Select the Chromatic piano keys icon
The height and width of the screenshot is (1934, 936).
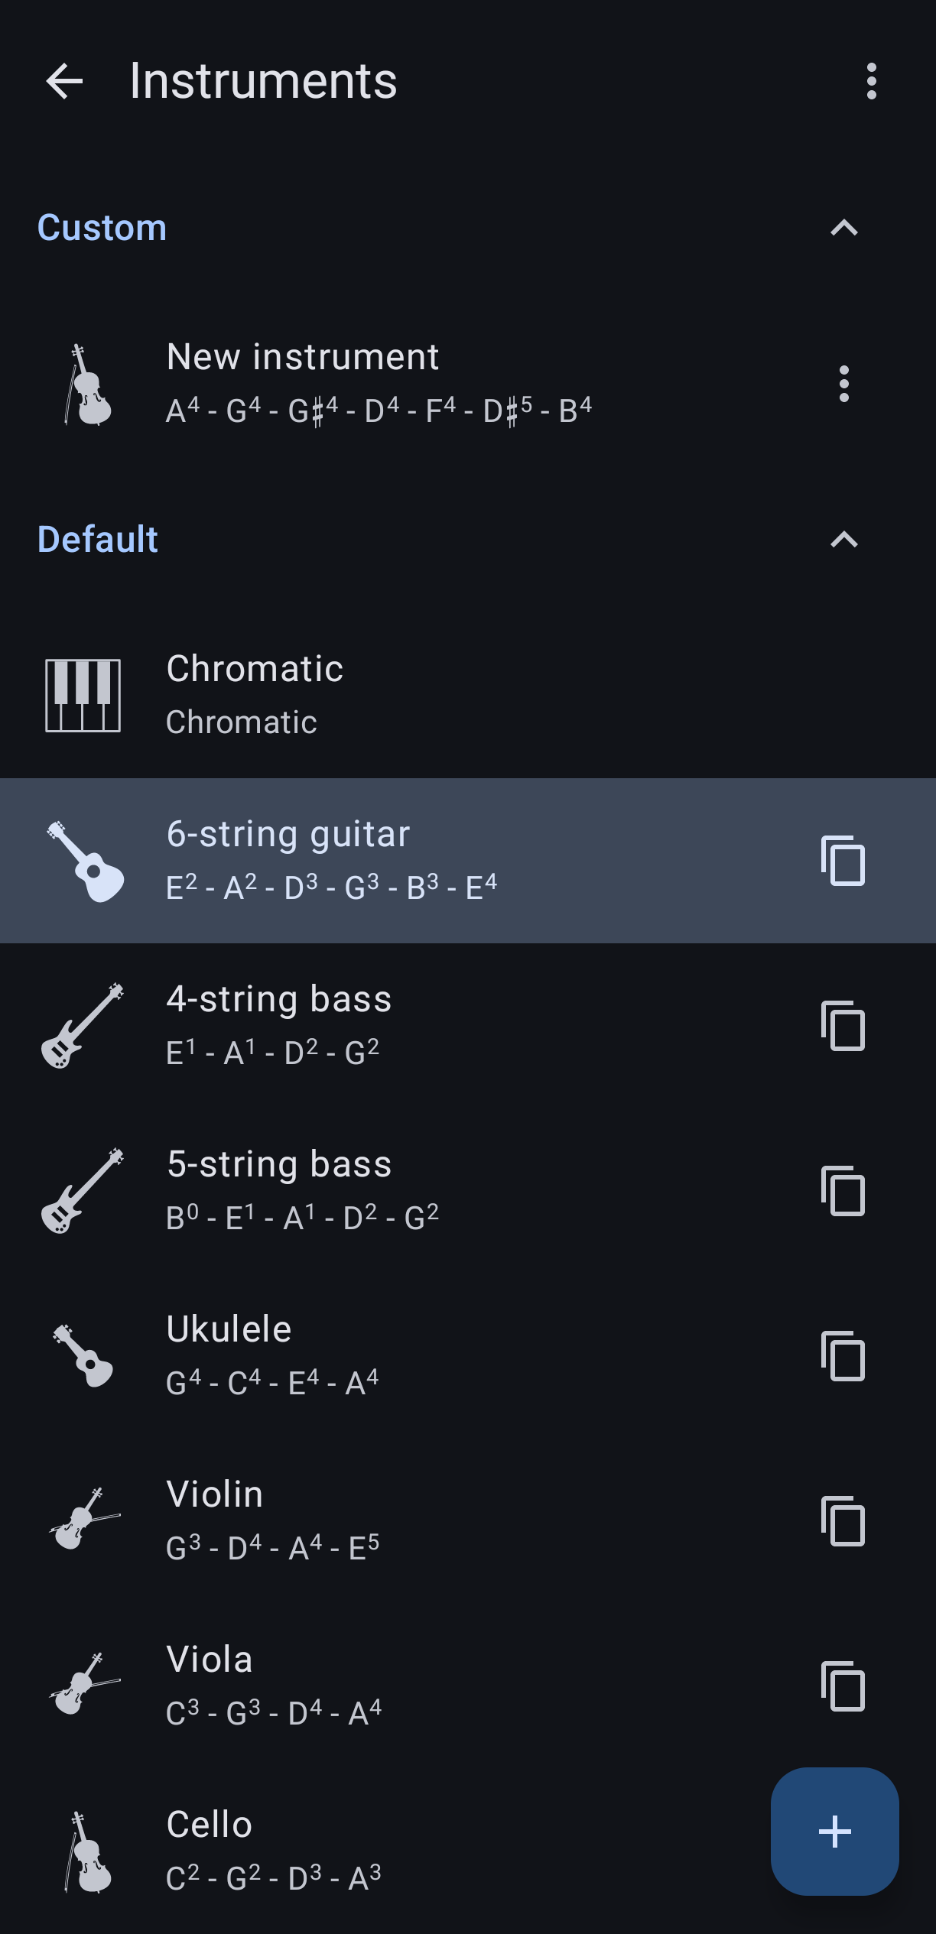click(x=83, y=696)
